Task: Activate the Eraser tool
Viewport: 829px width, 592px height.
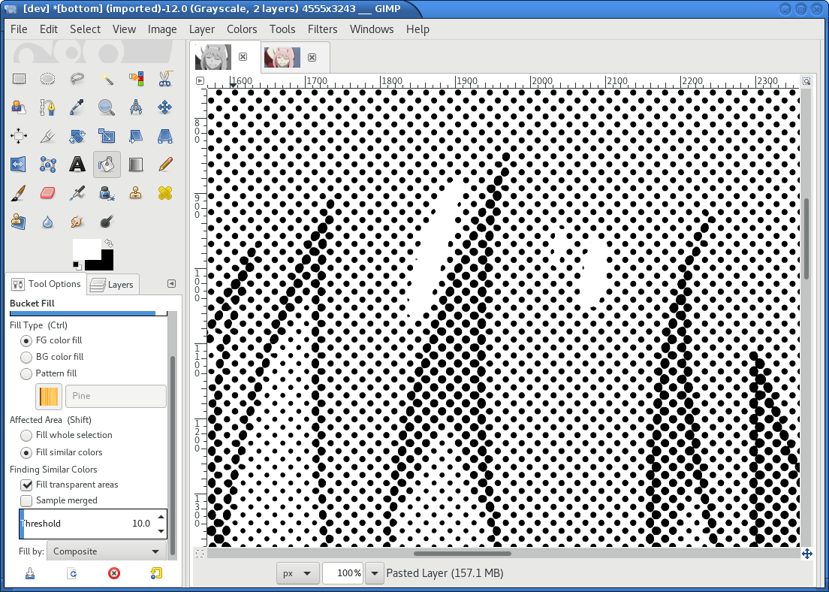Action: [47, 193]
